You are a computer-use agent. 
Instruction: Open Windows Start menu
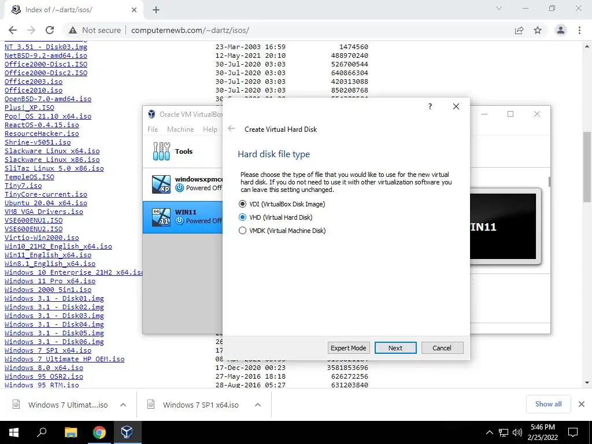point(14,432)
